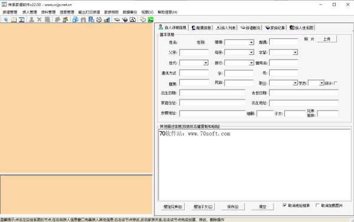Focus the 曾用名 input field

pos(284,62)
